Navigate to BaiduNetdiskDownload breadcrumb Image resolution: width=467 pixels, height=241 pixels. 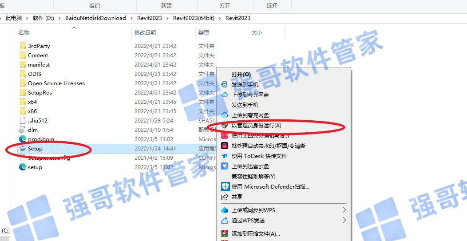(95, 18)
